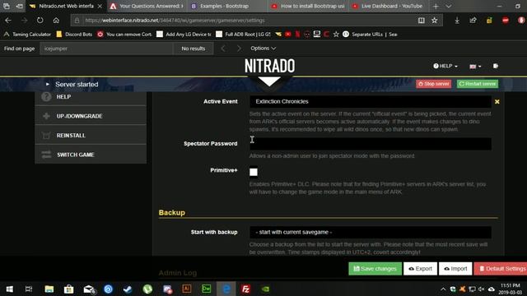The width and height of the screenshot is (527, 296).
Task: Clear Active Event with yellow X icon
Action: click(497, 102)
